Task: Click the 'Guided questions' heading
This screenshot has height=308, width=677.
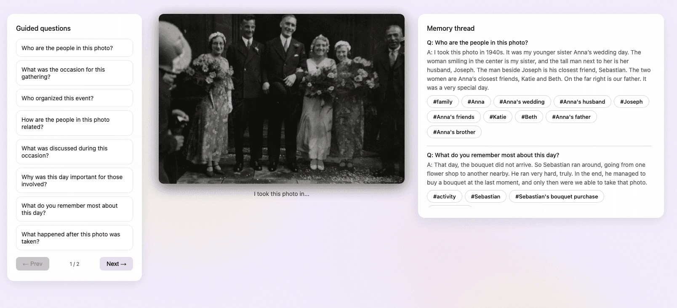Action: (x=43, y=28)
